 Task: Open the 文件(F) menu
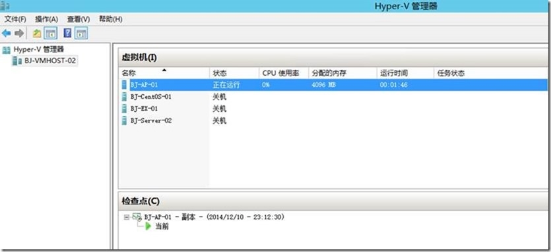pyautogui.click(x=15, y=19)
